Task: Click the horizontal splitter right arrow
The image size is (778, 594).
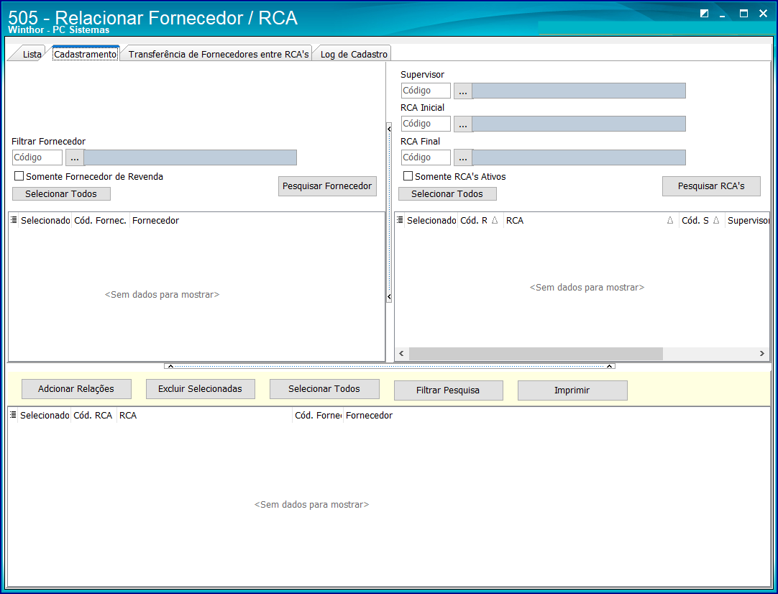Action: pos(609,366)
